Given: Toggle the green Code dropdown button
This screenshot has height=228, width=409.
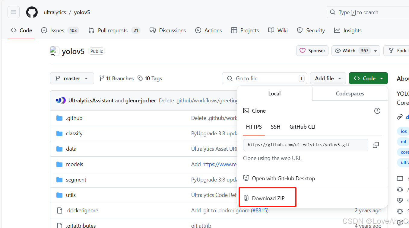Looking at the screenshot, I should coord(368,79).
